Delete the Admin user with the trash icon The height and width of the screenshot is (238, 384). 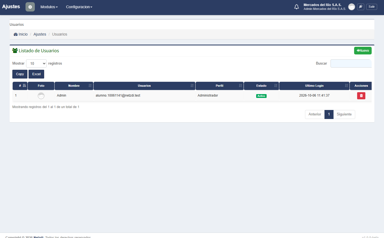[x=361, y=95]
